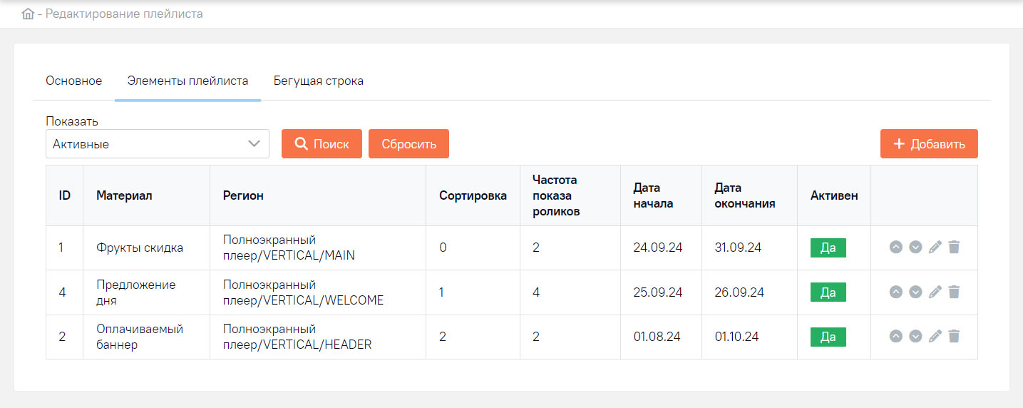Click the 'Да' badge for 'Фрукты скидка'

click(x=828, y=248)
